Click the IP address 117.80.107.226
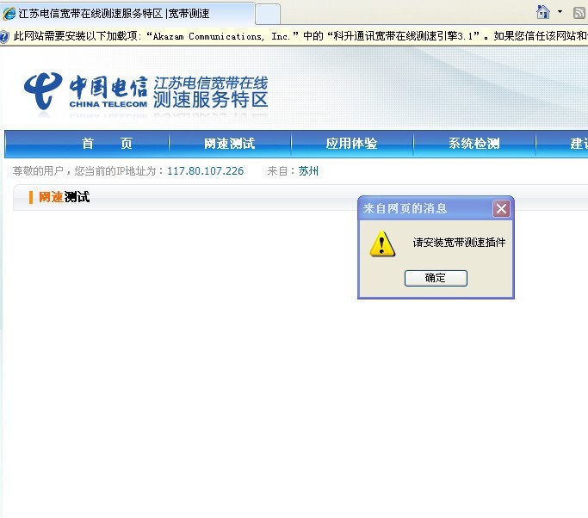Image resolution: width=588 pixels, height=518 pixels. [x=206, y=171]
